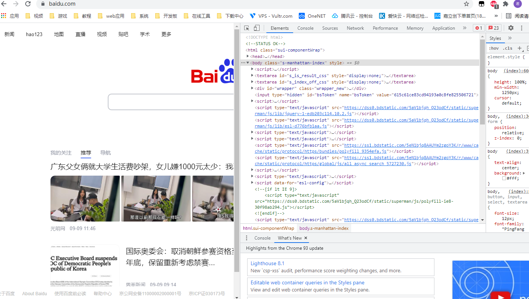Switch to the Console tab in DevTools

[305, 28]
